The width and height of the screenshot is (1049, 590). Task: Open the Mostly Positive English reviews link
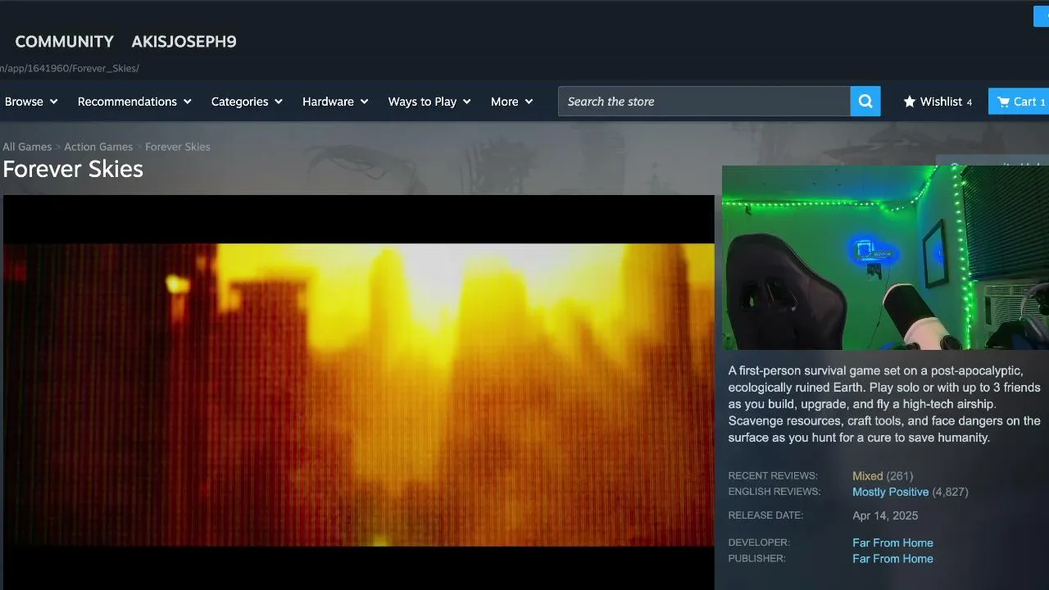click(891, 492)
